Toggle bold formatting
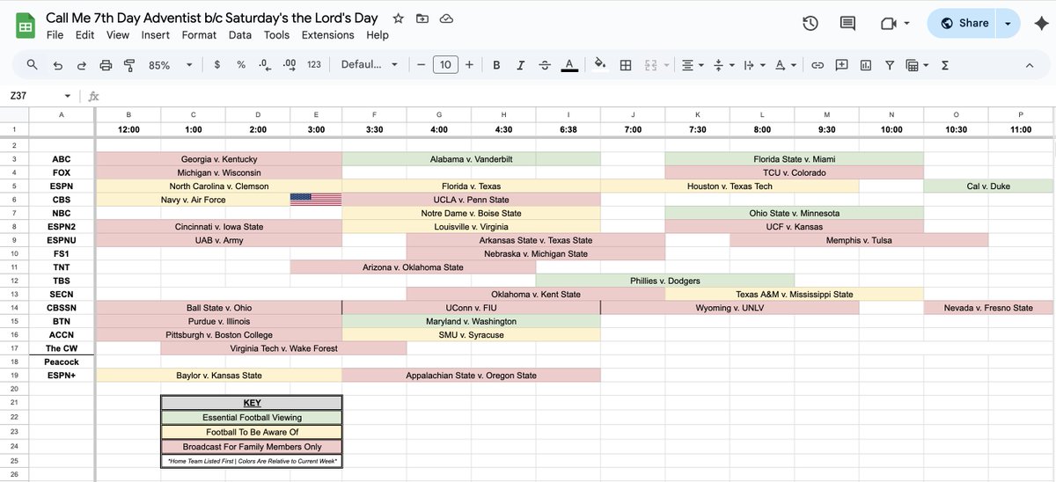This screenshot has width=1056, height=482. pyautogui.click(x=496, y=65)
